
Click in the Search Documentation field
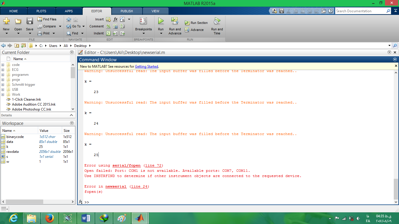[x=360, y=11]
